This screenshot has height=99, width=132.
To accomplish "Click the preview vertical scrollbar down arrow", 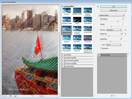I will tap(59, 94).
